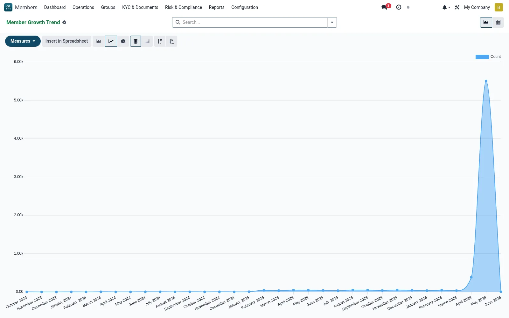Click the search magnifier icon
Viewport: 509px width, 318px height.
click(178, 22)
